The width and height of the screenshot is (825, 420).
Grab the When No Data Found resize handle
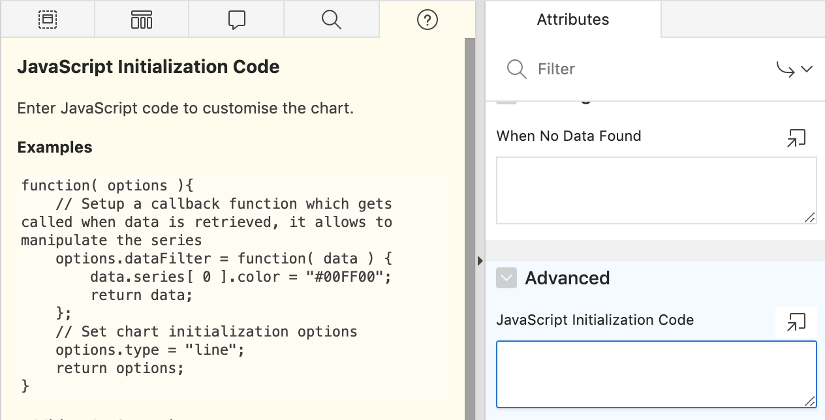click(809, 217)
